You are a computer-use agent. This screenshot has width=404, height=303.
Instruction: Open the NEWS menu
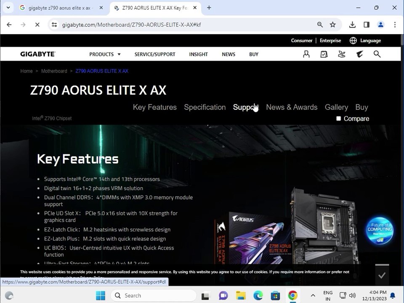(229, 54)
